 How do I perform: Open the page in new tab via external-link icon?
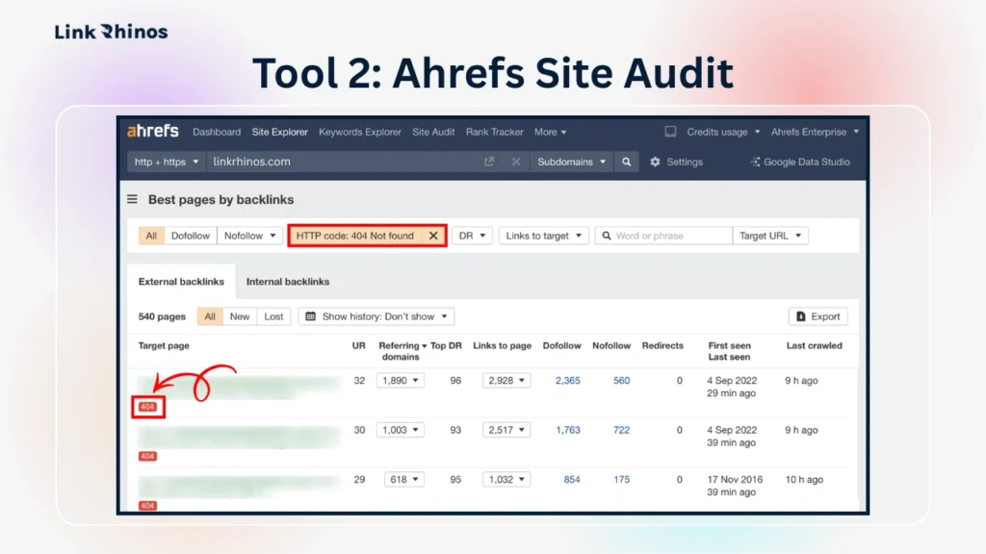[x=488, y=162]
